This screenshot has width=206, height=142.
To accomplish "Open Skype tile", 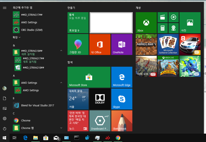I will (122, 99).
